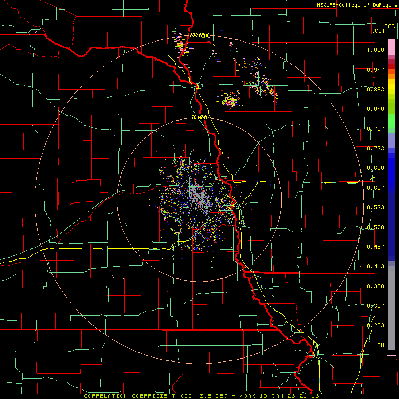Click the 1.000 value on the color scale
399x399 pixels.
[x=376, y=50]
